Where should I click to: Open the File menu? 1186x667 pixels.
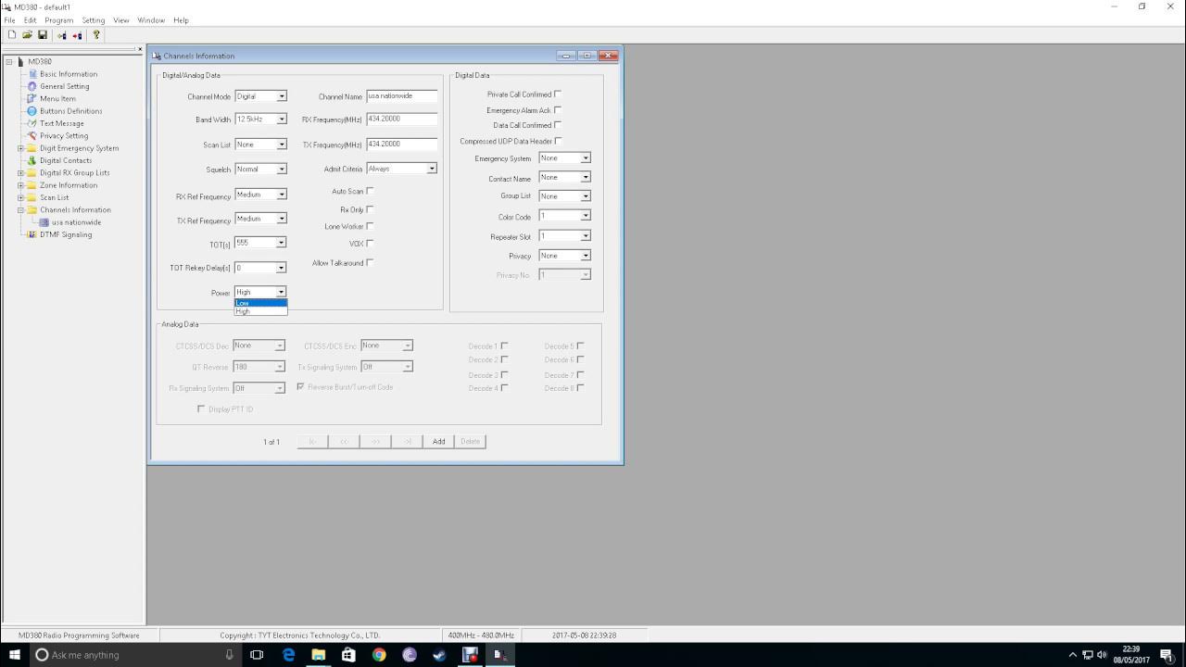pyautogui.click(x=9, y=20)
